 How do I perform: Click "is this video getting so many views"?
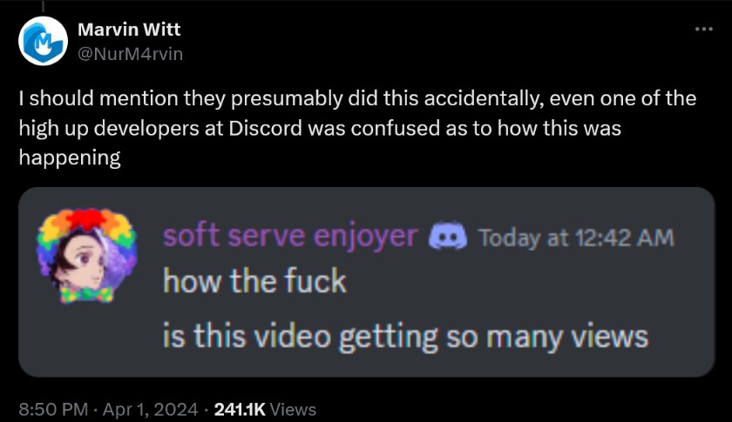406,337
